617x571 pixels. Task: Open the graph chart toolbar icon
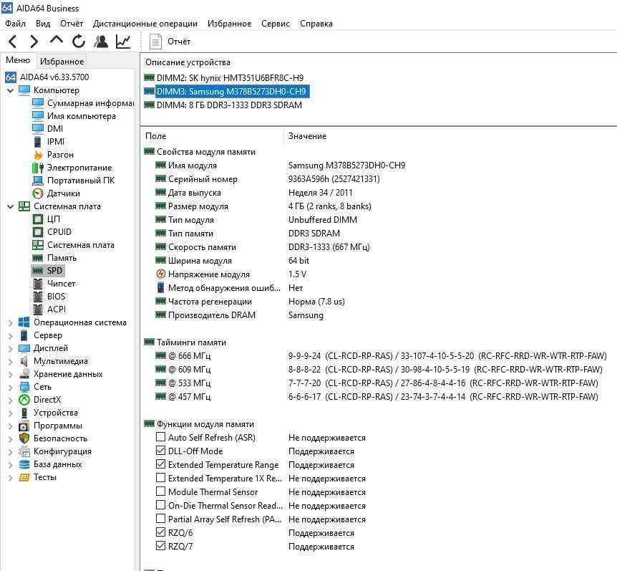coord(123,42)
